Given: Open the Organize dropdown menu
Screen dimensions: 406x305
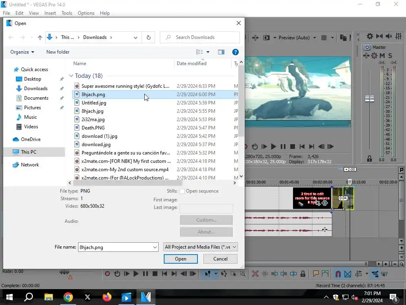Looking at the screenshot, I should [22, 52].
